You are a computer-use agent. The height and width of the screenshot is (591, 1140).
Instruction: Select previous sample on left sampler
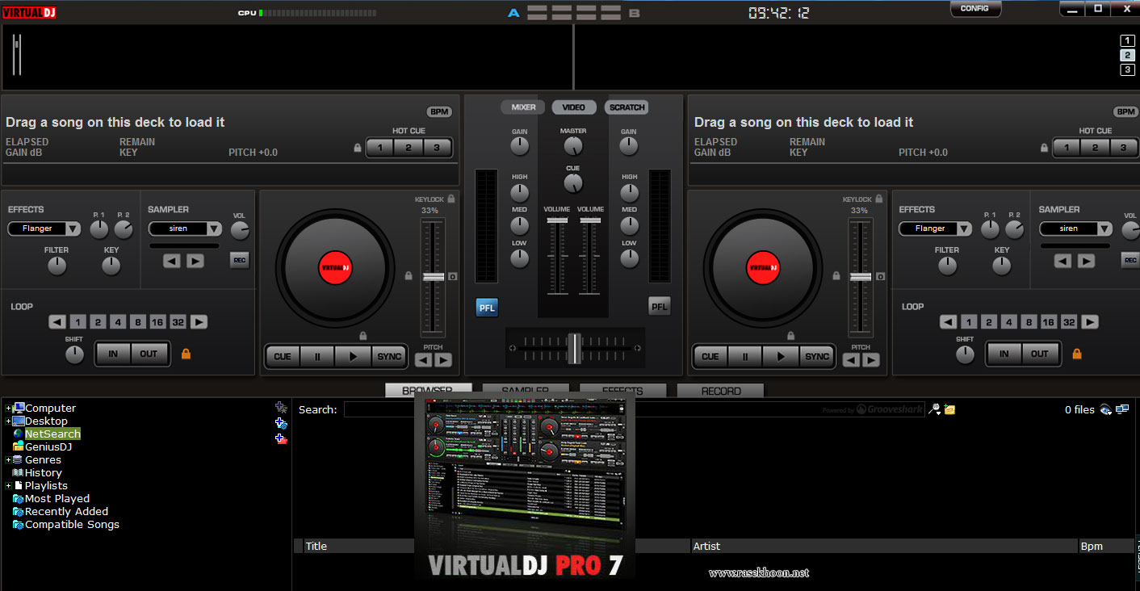pyautogui.click(x=172, y=261)
